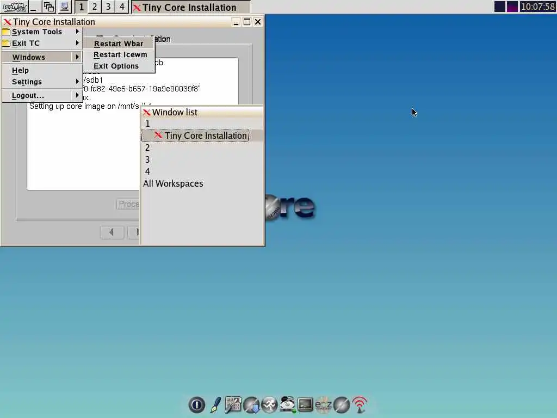Maximize the Tiny Core Installation window

246,22
